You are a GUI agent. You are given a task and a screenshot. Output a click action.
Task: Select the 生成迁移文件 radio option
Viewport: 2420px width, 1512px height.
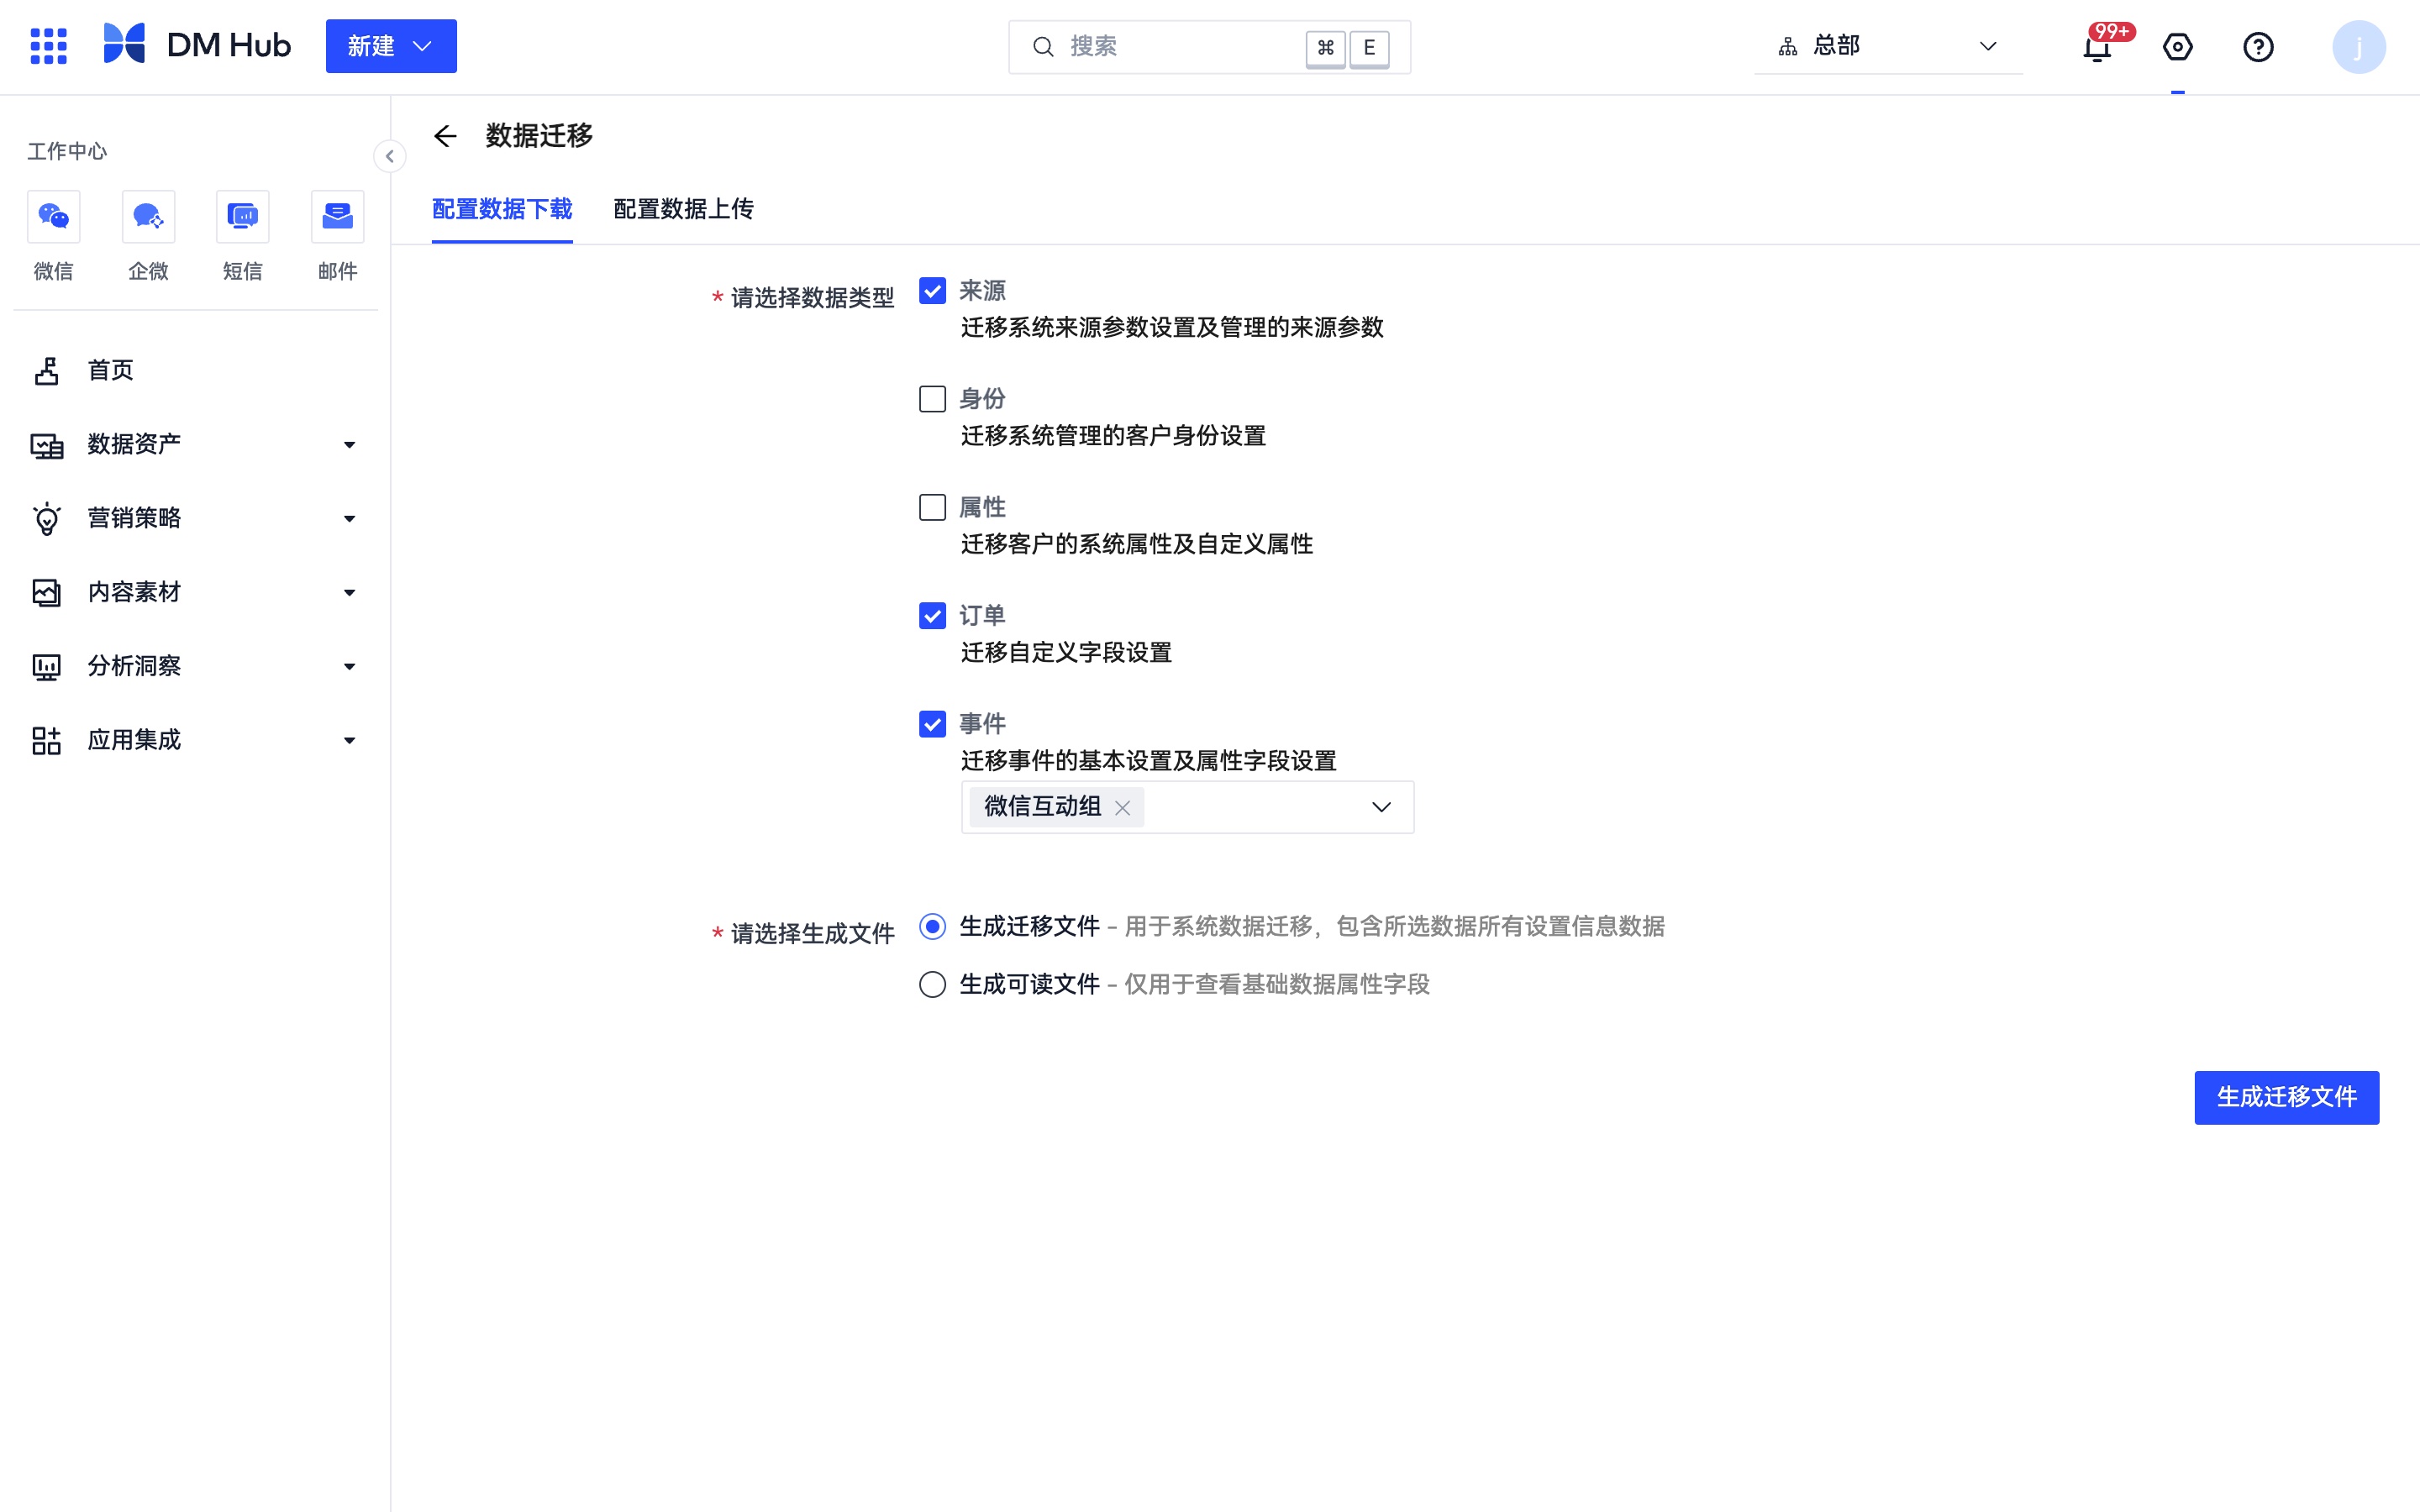pyautogui.click(x=932, y=927)
